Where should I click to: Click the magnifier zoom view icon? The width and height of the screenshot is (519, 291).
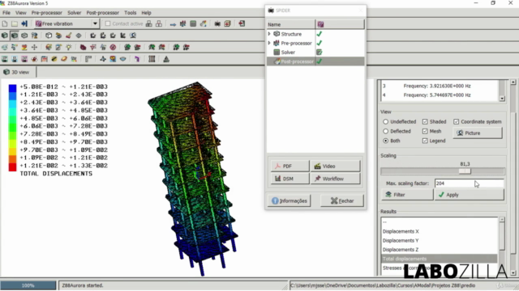[x=133, y=36]
